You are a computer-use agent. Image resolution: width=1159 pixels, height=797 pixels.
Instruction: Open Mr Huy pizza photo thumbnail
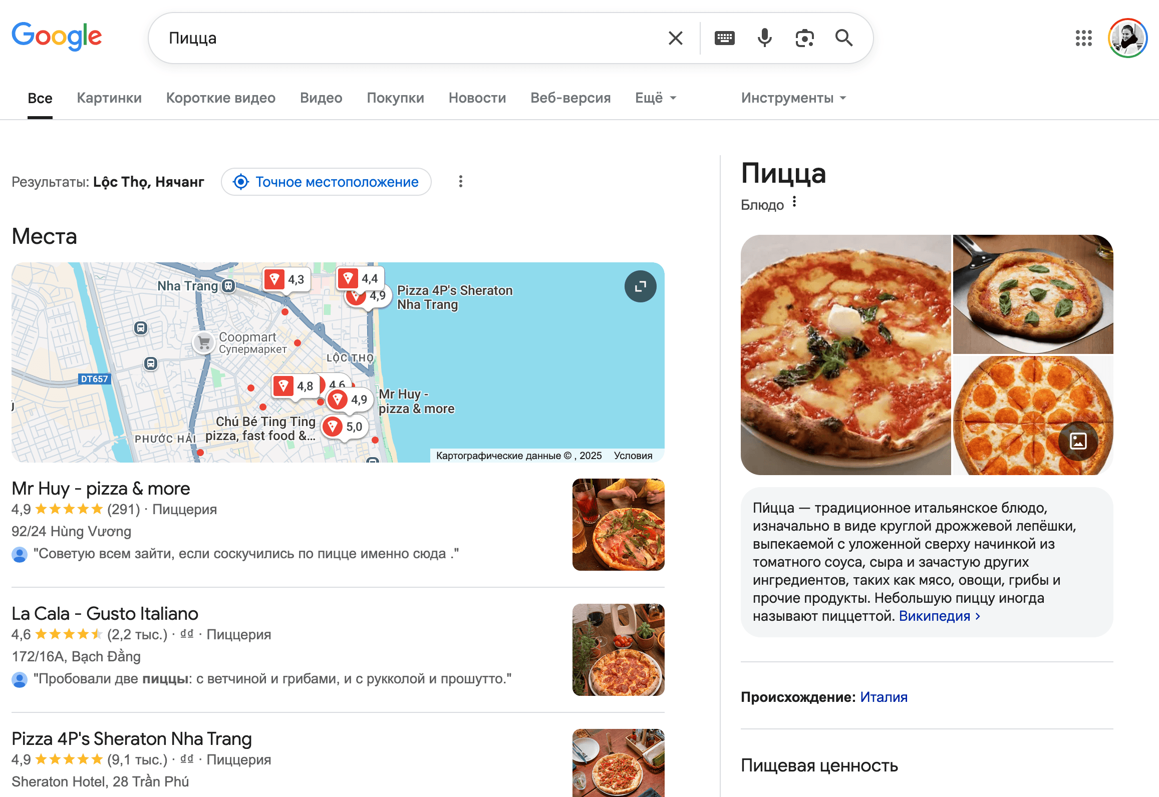point(618,525)
